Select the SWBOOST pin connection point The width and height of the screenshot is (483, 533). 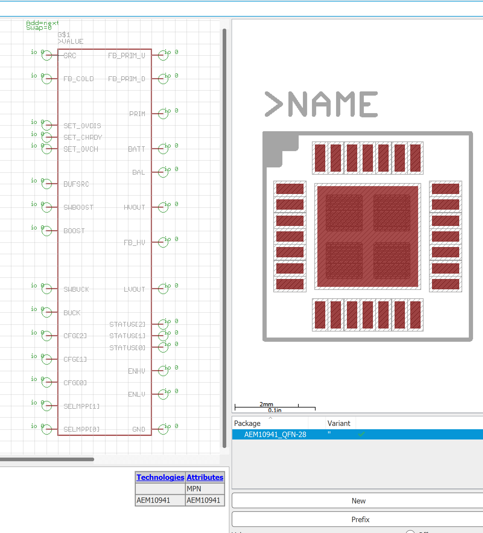(47, 207)
